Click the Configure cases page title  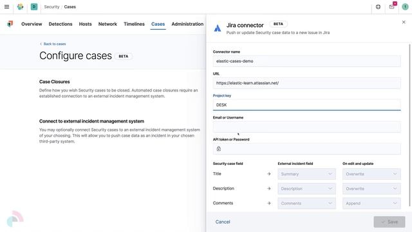(x=75, y=56)
